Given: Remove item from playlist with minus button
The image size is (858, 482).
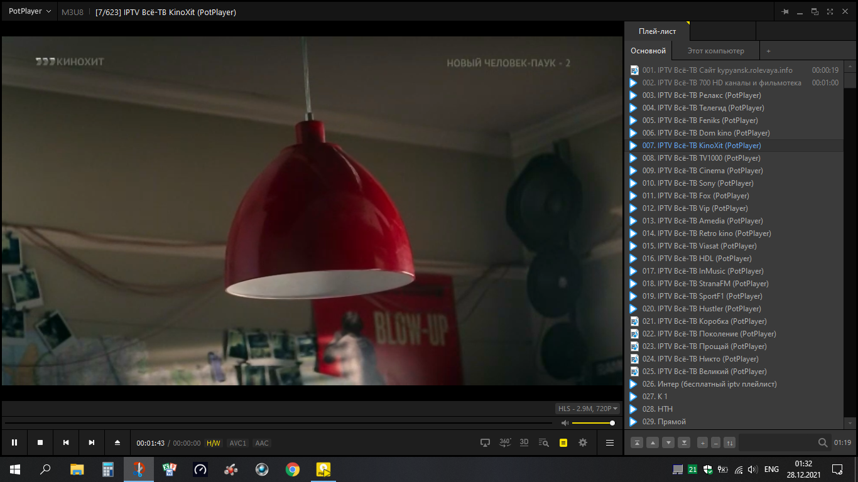Looking at the screenshot, I should point(715,442).
